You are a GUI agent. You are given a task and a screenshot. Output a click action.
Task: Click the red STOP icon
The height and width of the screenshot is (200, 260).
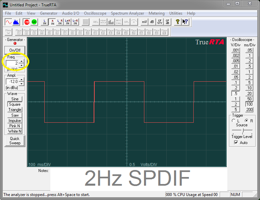pos(27,22)
